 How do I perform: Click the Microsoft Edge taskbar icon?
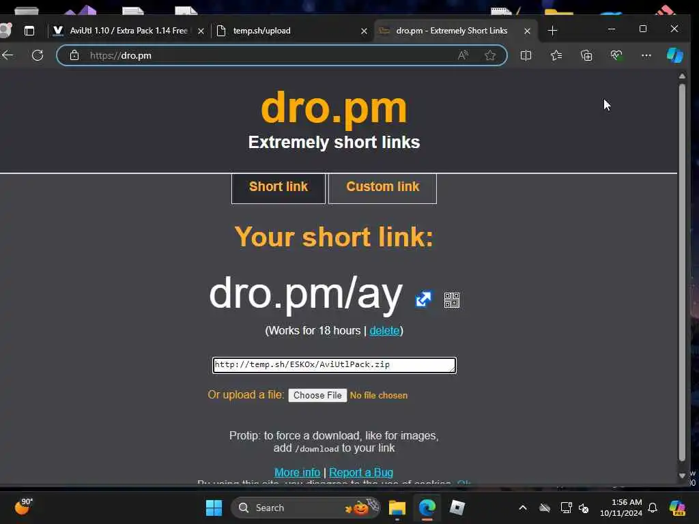[x=427, y=508]
